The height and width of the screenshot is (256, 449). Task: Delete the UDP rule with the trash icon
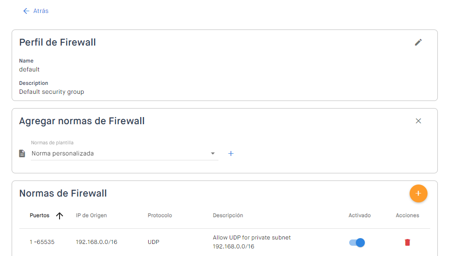[407, 243]
